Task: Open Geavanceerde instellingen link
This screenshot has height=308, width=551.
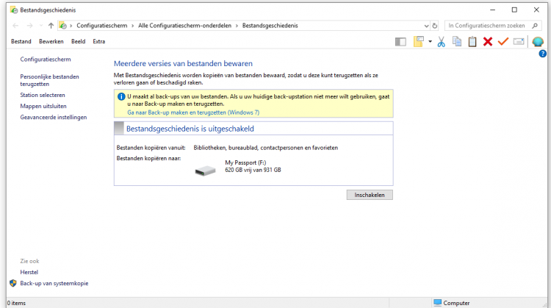Action: 54,117
